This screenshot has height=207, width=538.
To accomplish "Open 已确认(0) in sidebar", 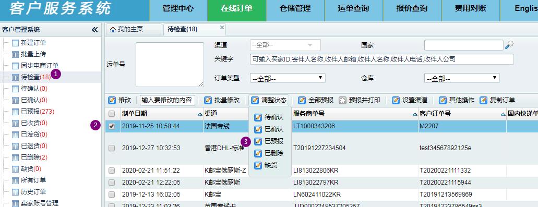I will click(34, 100).
